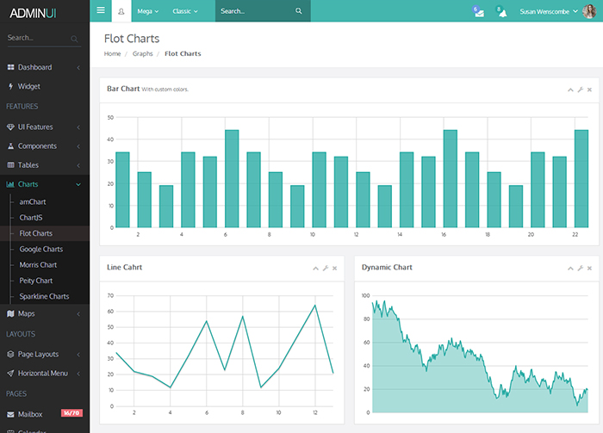
Task: Collapse the Dynamic Chart panel
Action: tap(570, 269)
